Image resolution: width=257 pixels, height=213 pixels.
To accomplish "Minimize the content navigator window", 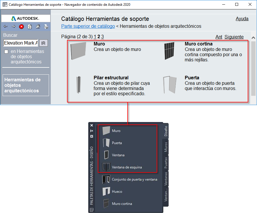I will 224,4.
